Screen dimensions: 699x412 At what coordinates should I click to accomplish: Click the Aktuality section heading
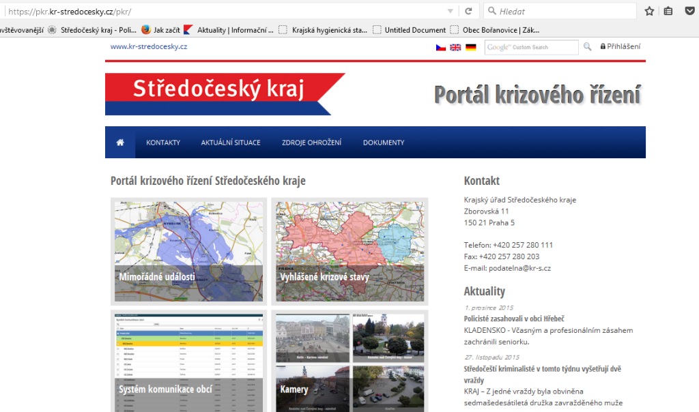[x=485, y=291]
